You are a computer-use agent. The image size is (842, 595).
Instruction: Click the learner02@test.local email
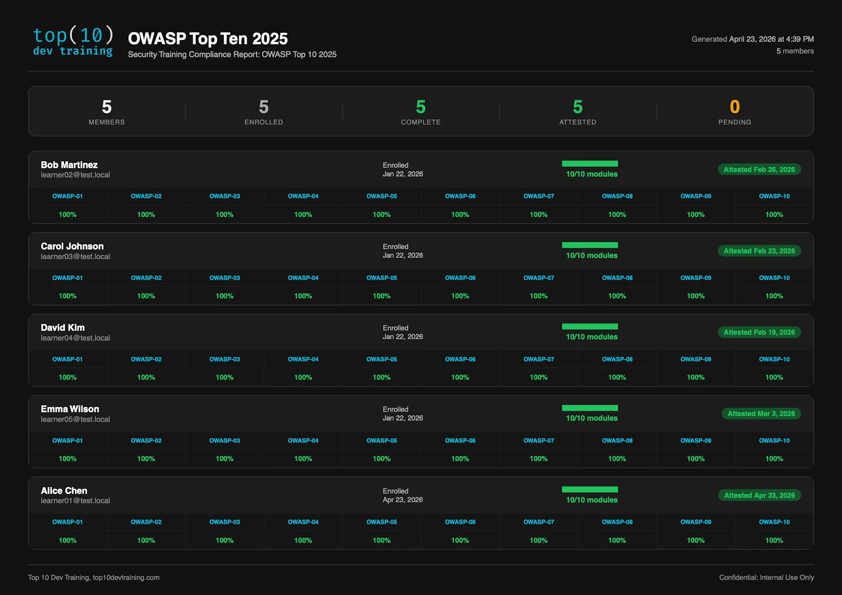point(75,175)
